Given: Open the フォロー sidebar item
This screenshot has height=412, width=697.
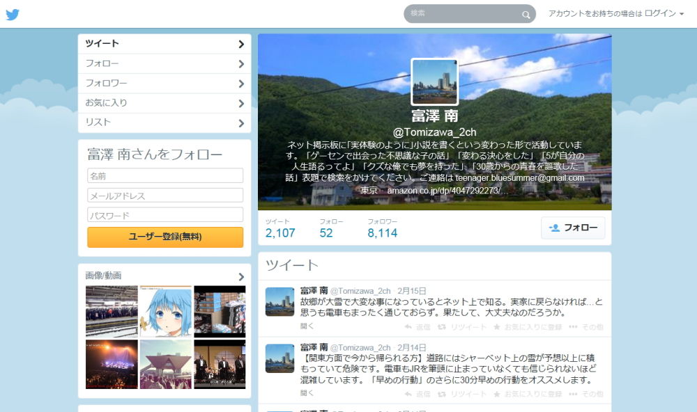Looking at the screenshot, I should [x=164, y=63].
